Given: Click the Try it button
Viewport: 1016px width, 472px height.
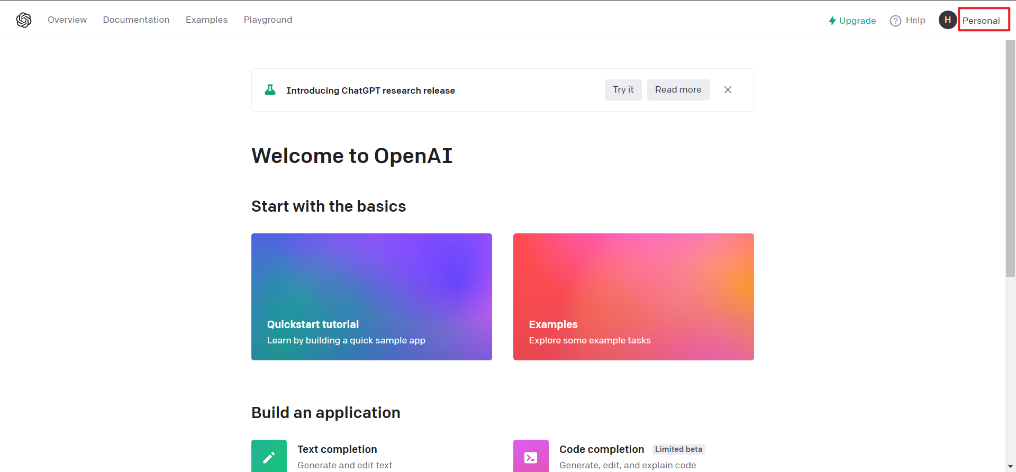Looking at the screenshot, I should pos(623,90).
